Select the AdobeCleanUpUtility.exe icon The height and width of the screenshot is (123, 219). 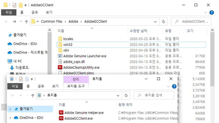pos(60,67)
